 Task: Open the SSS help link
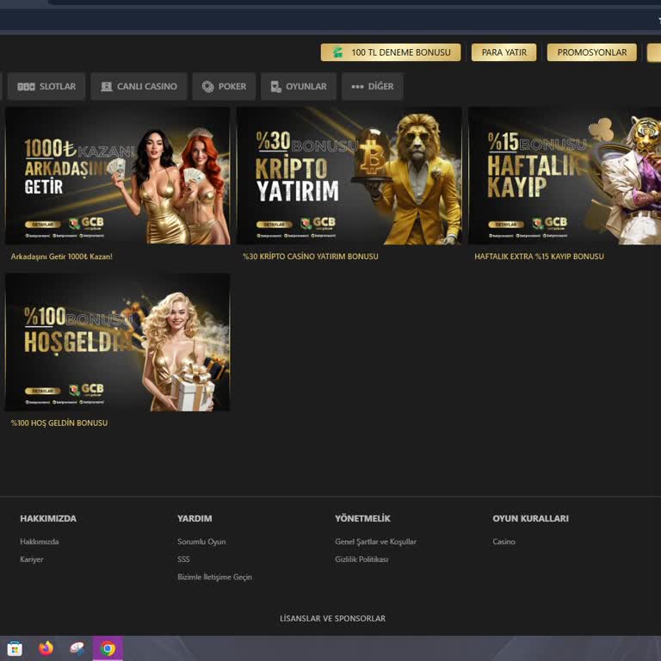coord(183,559)
